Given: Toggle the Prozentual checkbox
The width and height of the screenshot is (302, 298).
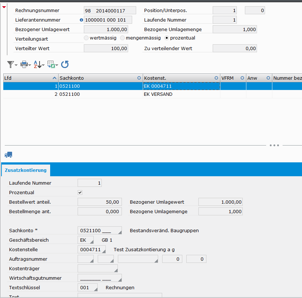Looking at the screenshot, I should (80, 192).
